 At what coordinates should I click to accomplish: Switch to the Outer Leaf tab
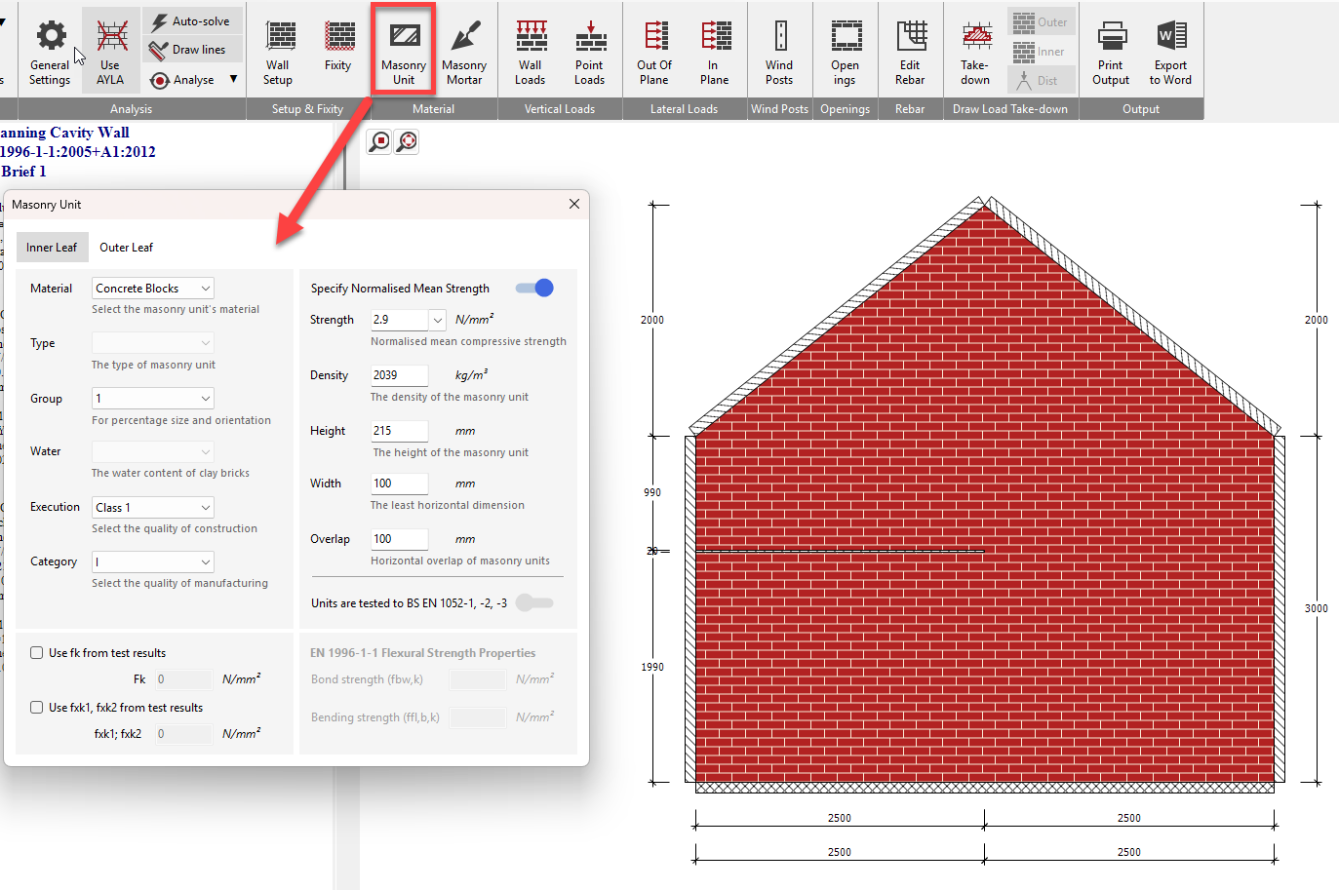[126, 247]
